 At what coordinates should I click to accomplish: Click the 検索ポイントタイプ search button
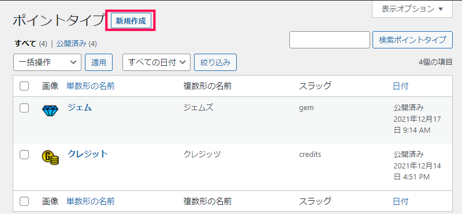pos(412,40)
